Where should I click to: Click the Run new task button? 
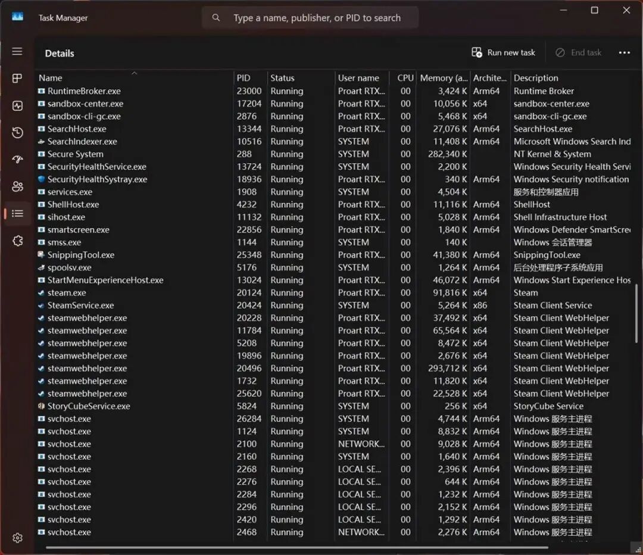click(503, 52)
